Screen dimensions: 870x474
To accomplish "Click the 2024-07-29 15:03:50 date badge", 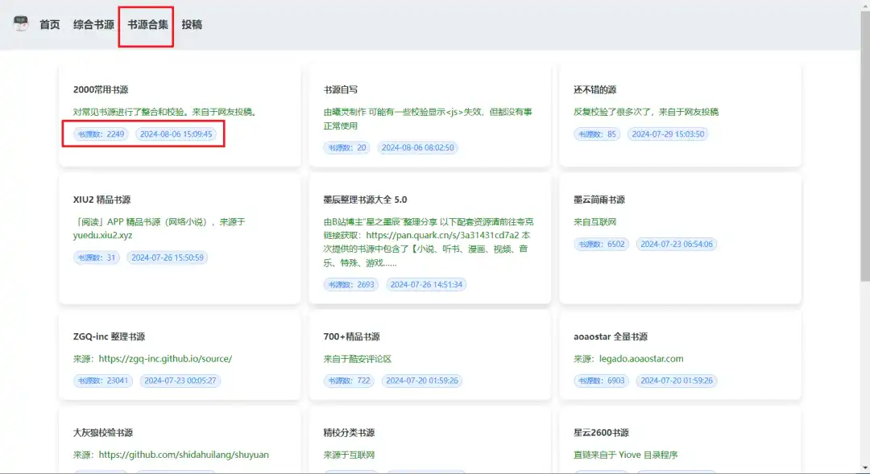I will (x=668, y=134).
